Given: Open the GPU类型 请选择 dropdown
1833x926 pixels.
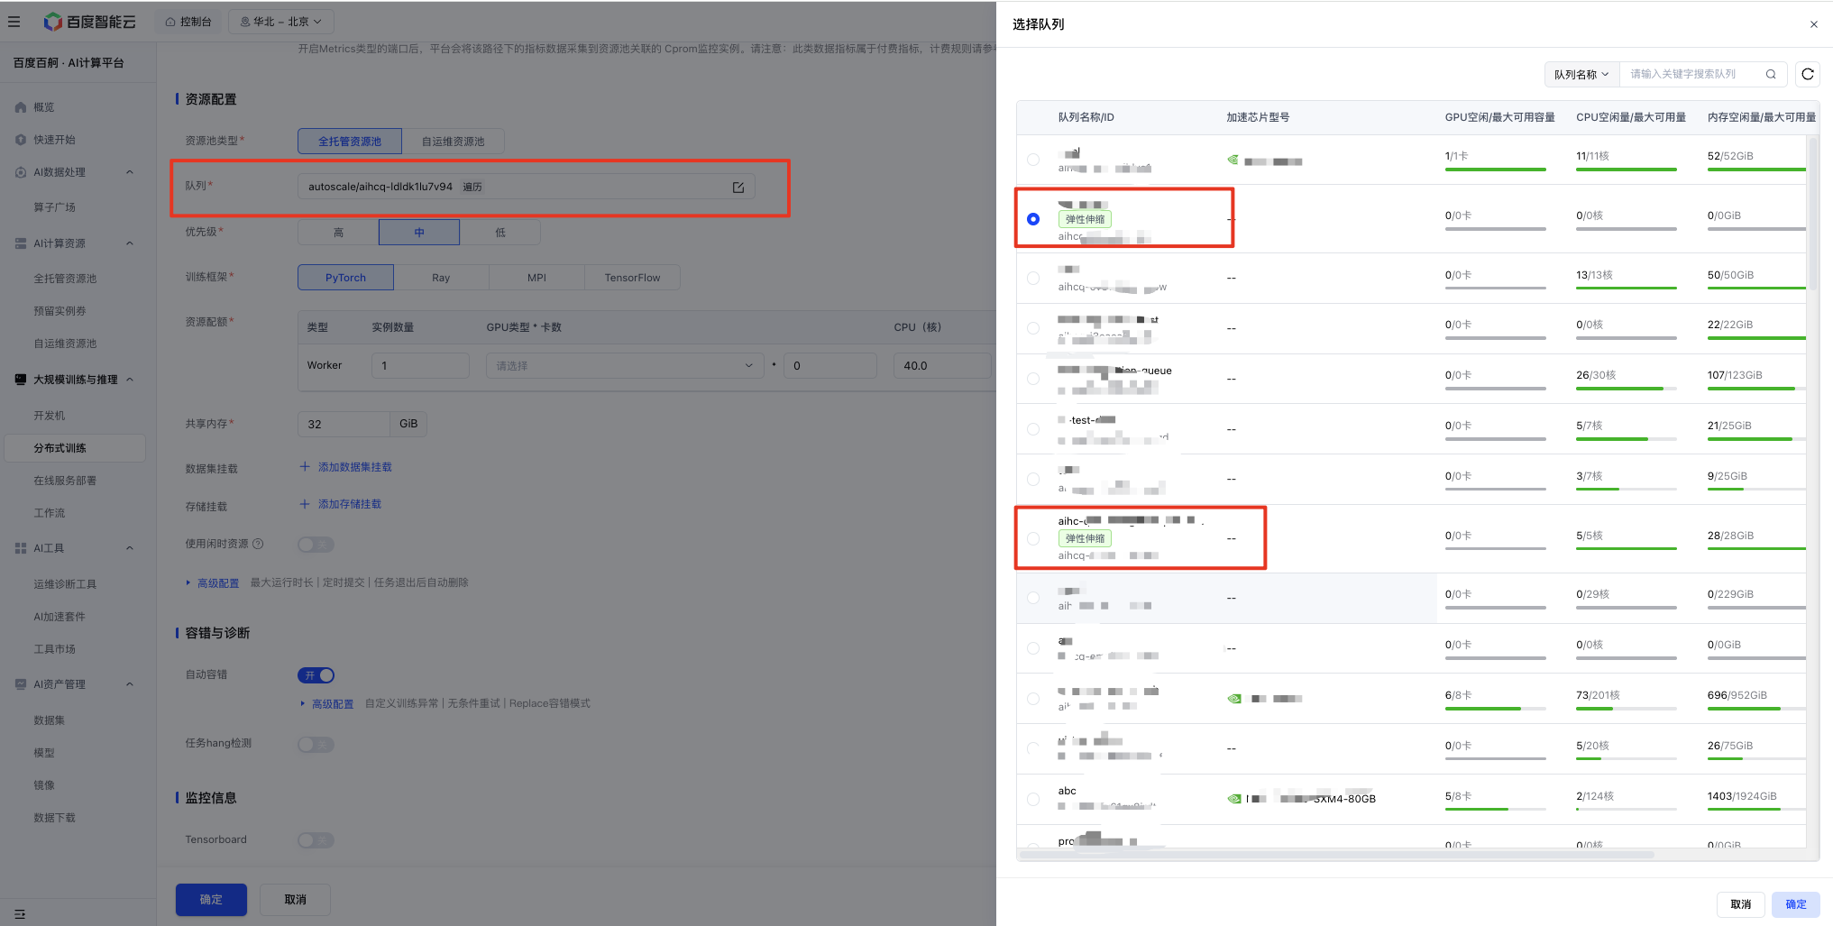Looking at the screenshot, I should click(624, 365).
